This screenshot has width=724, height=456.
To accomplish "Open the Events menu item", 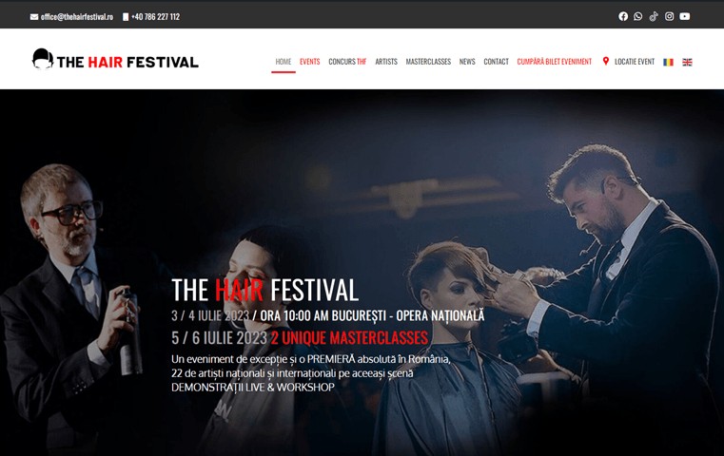I will click(x=310, y=62).
